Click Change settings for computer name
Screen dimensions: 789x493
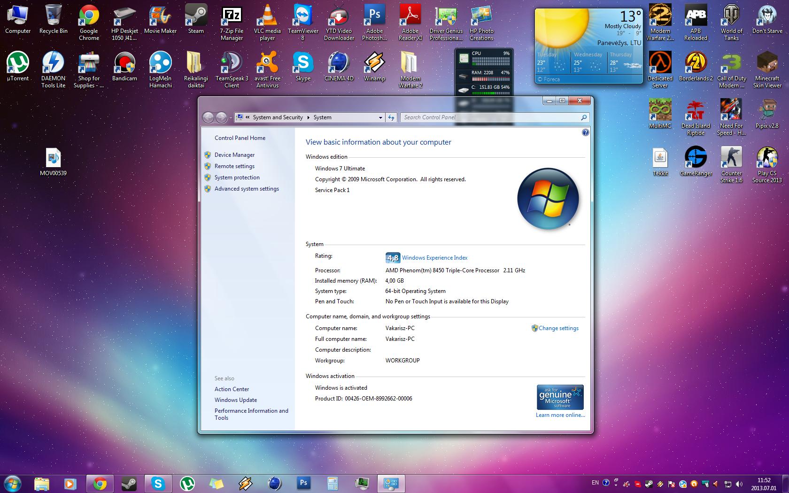558,328
